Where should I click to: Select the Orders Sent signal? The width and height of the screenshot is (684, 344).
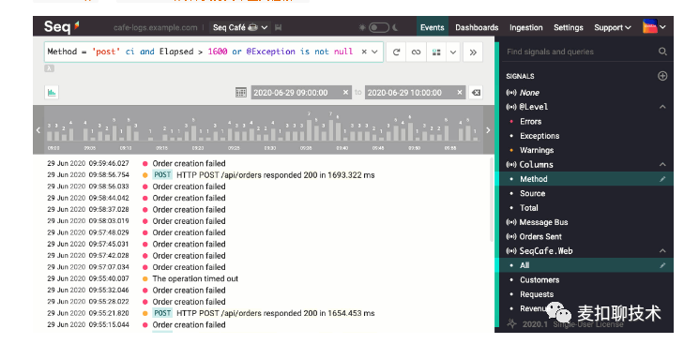[x=540, y=237]
